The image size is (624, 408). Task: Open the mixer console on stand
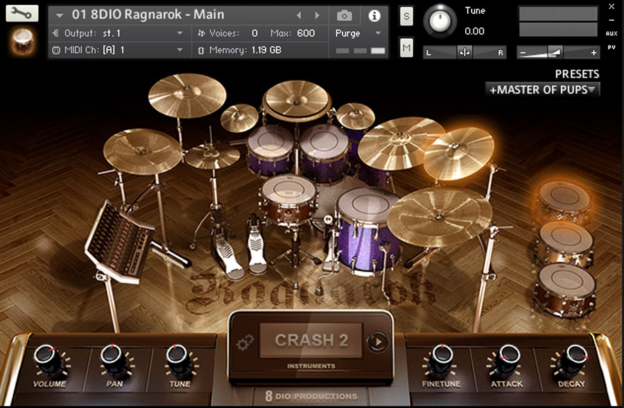(119, 242)
